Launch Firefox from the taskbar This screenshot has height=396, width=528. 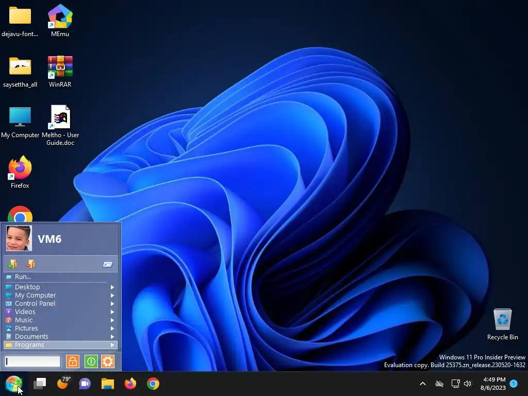coord(130,384)
